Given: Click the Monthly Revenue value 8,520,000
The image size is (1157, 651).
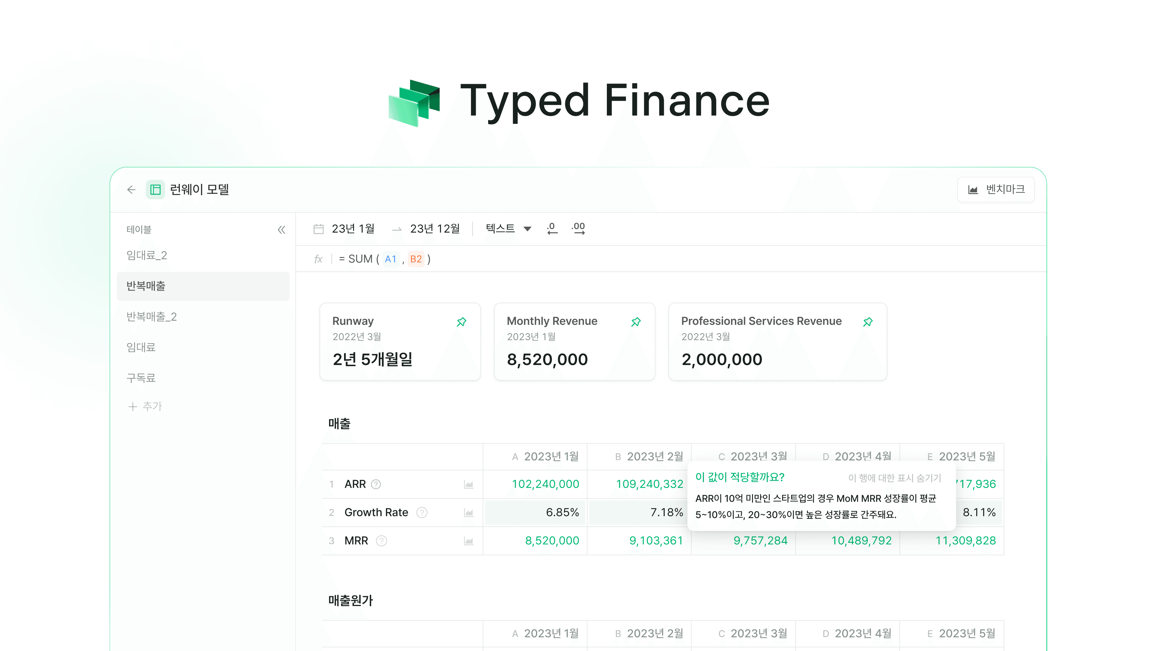Looking at the screenshot, I should pyautogui.click(x=547, y=360).
